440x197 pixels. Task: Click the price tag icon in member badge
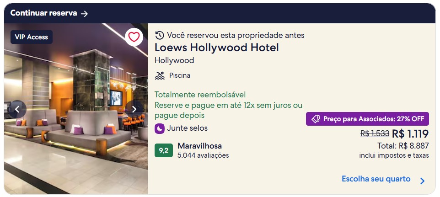[x=316, y=119]
